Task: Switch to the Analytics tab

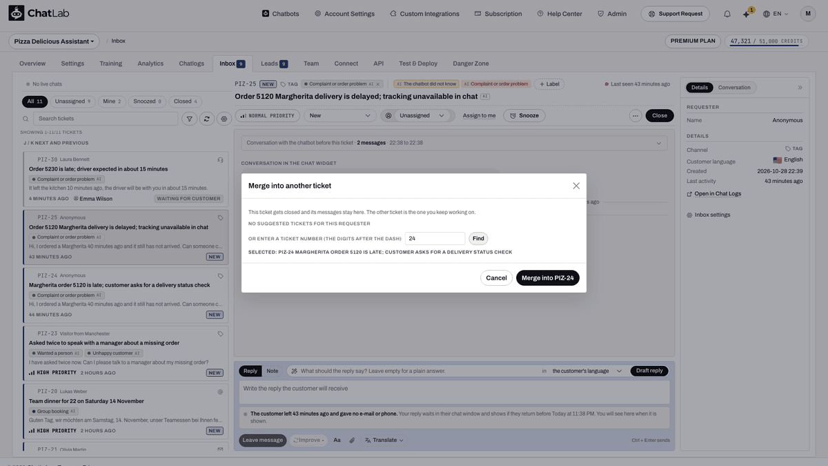Action: (x=150, y=64)
